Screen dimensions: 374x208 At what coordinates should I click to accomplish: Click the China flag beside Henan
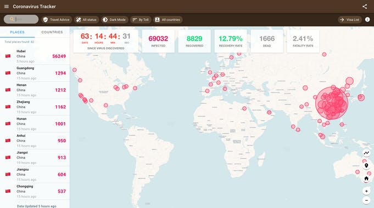click(8, 90)
